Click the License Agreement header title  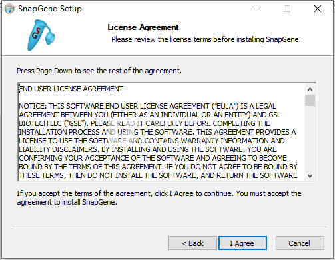coord(143,27)
